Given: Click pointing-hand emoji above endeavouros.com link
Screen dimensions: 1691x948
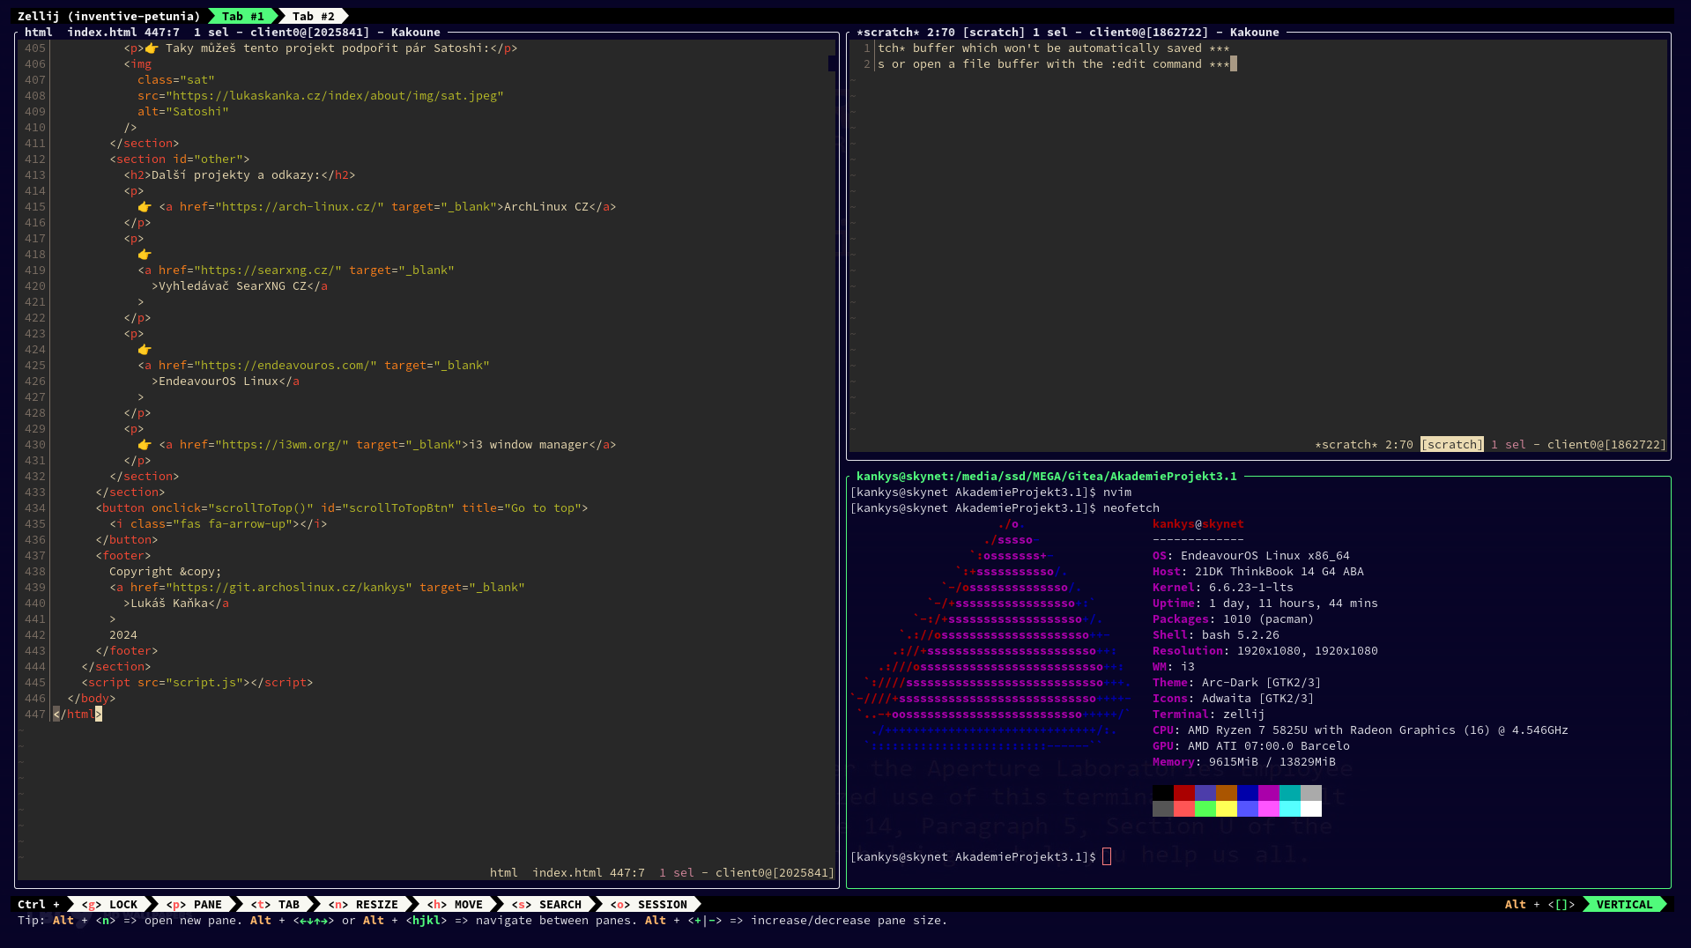Looking at the screenshot, I should pyautogui.click(x=145, y=350).
